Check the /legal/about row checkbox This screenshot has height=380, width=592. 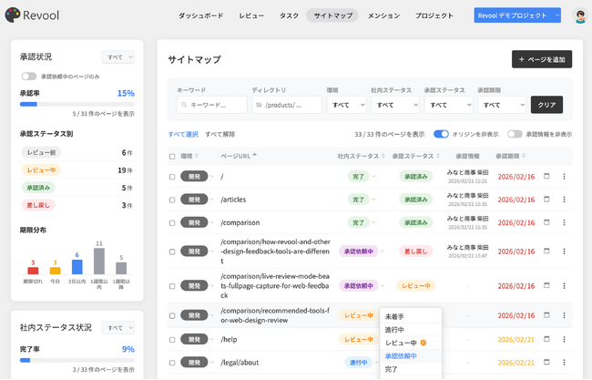tap(172, 363)
